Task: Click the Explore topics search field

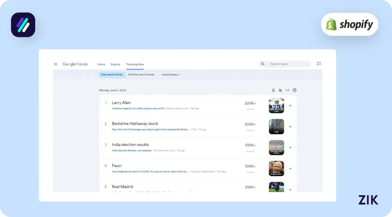Action: [x=289, y=64]
